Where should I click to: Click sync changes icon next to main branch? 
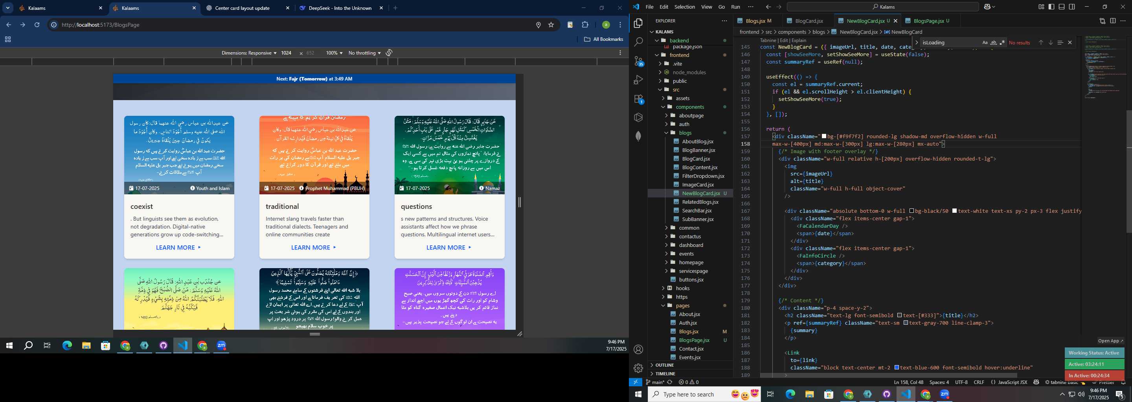670,382
